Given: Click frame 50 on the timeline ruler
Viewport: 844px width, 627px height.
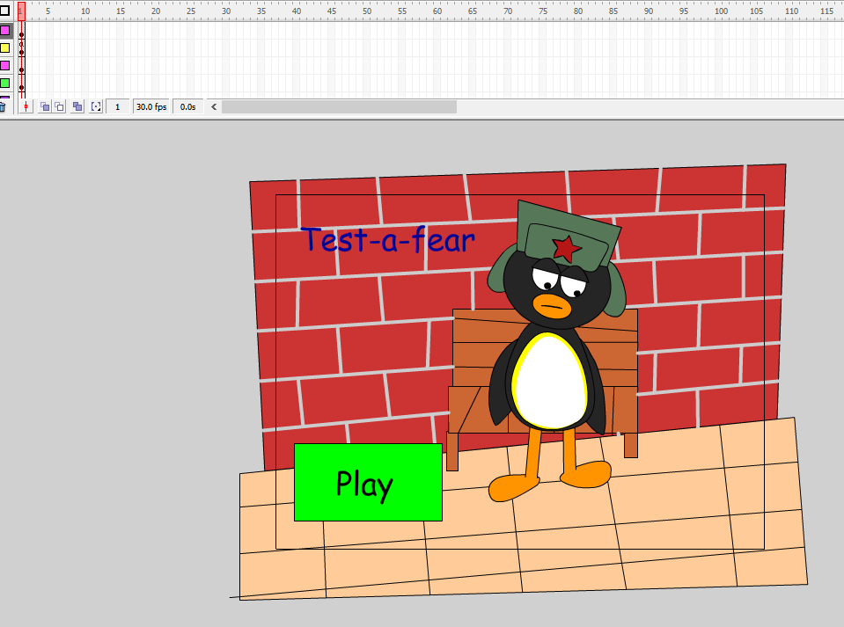Looking at the screenshot, I should pyautogui.click(x=367, y=11).
